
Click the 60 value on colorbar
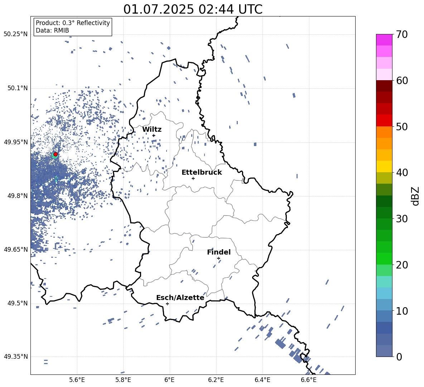pos(402,81)
